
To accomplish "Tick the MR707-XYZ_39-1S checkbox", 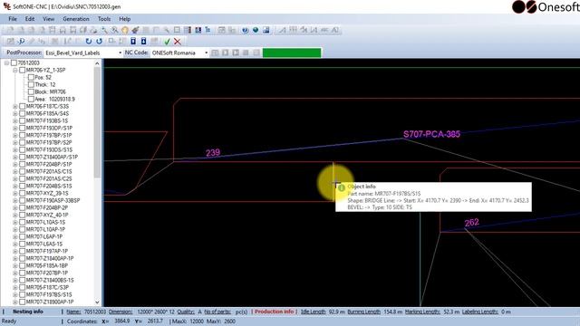I will (22, 193).
